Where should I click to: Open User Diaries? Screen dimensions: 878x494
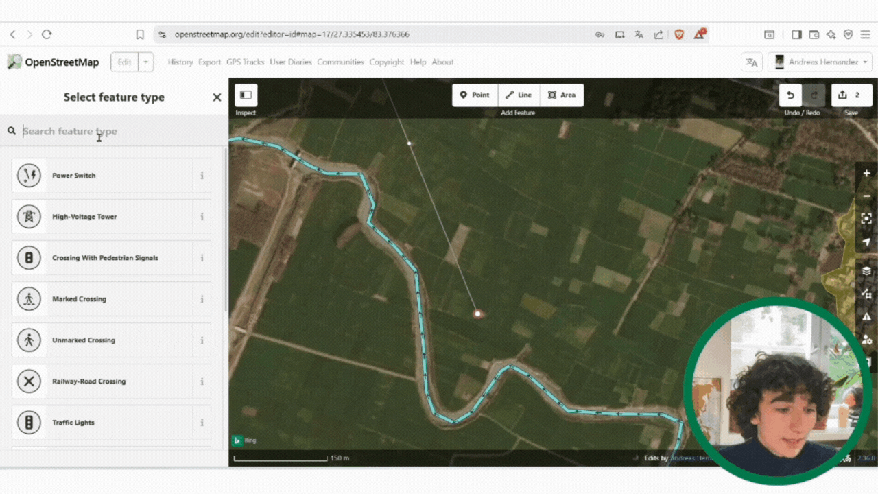(x=291, y=62)
